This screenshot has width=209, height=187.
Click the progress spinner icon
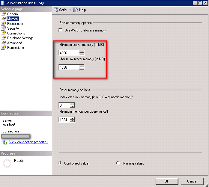pos(7,163)
